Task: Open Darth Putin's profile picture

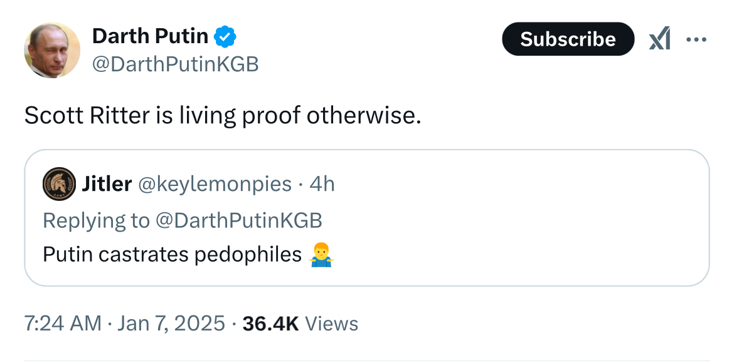Action: pos(52,50)
